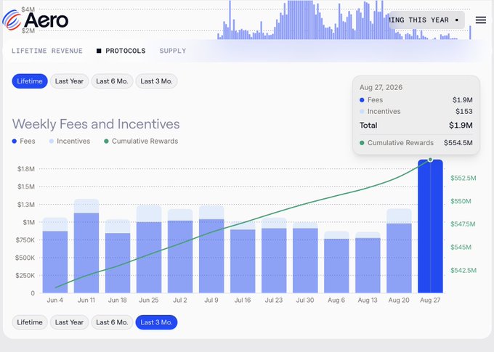
Task: Choose the top Last 6 Mo. filter
Action: (x=112, y=81)
